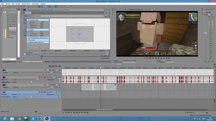
Task: Click the What's This help icon
Action: [x=71, y=6]
